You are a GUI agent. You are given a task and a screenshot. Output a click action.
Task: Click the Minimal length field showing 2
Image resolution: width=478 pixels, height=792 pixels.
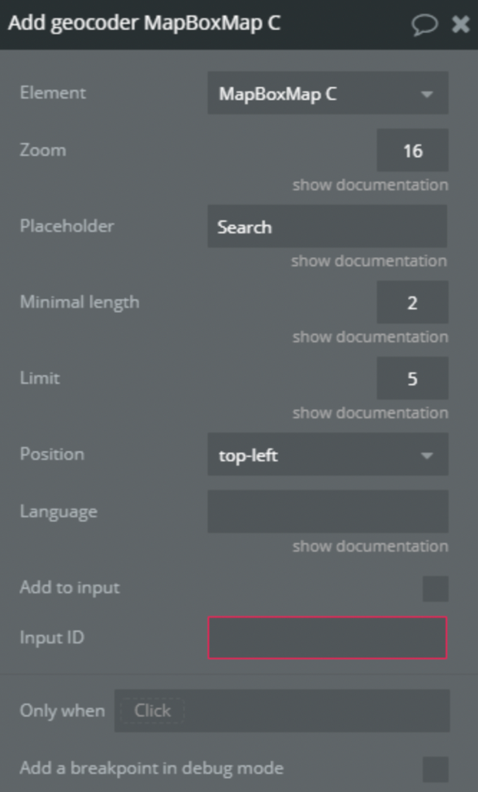click(412, 302)
